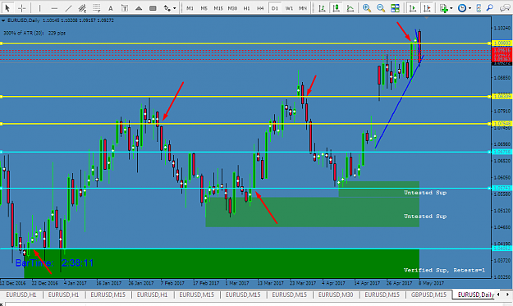
Task: Set timeframe to M15 in toolbar
Action: [218, 8]
